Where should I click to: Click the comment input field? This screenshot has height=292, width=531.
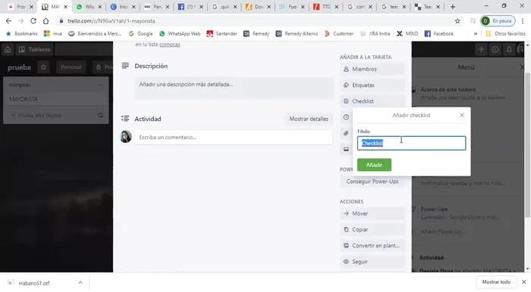tap(234, 138)
